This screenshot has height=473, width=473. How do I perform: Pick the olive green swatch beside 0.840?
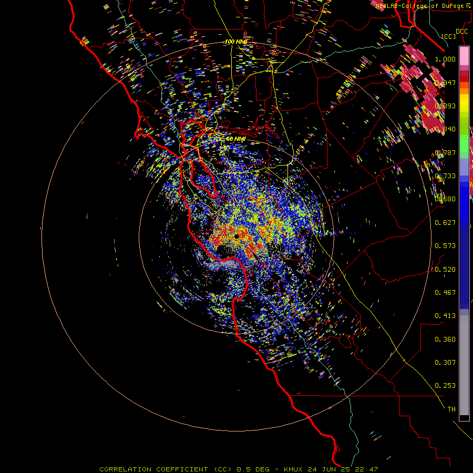pyautogui.click(x=464, y=129)
